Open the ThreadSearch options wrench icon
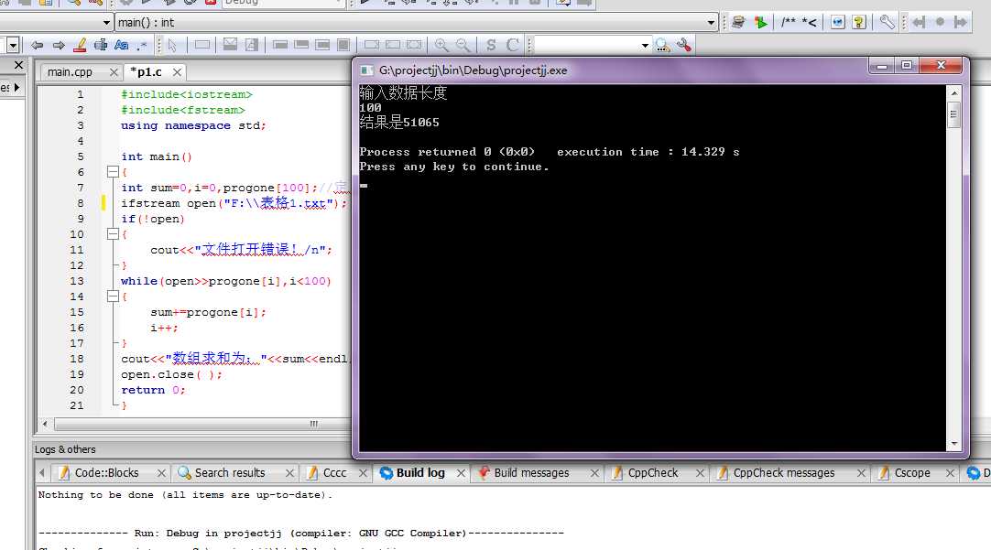This screenshot has height=550, width=991. (x=684, y=45)
